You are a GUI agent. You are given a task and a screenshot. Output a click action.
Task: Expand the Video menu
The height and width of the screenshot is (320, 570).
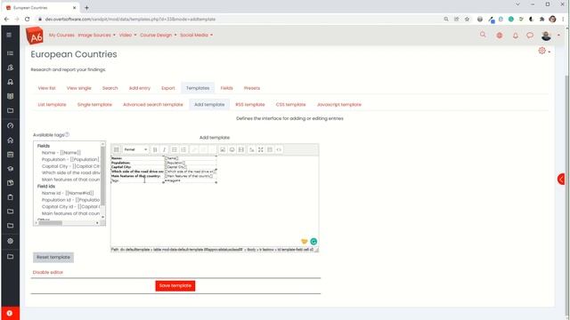(127, 36)
